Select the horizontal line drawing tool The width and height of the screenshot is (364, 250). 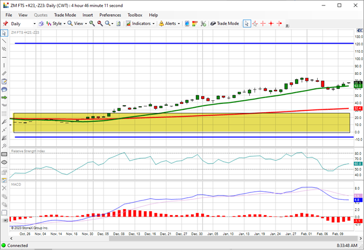(x=4, y=57)
